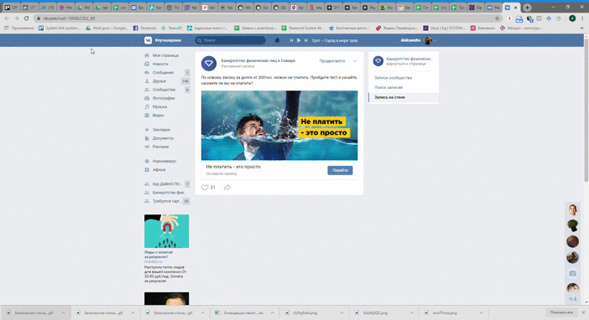Click community avatar in right panel
Image resolution: width=589 pixels, height=320 pixels.
[x=378, y=61]
